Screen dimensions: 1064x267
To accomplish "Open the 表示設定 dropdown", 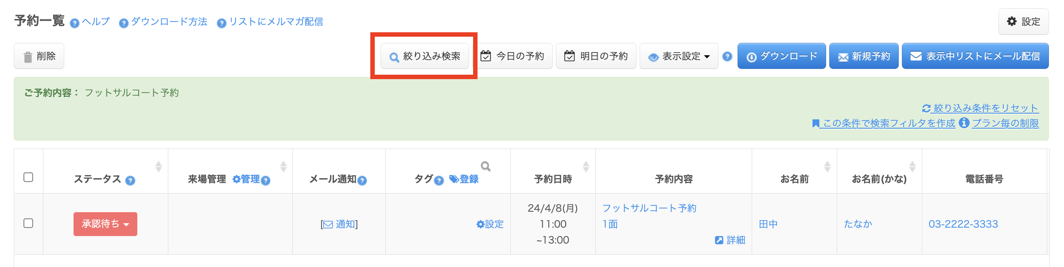I will tap(679, 56).
